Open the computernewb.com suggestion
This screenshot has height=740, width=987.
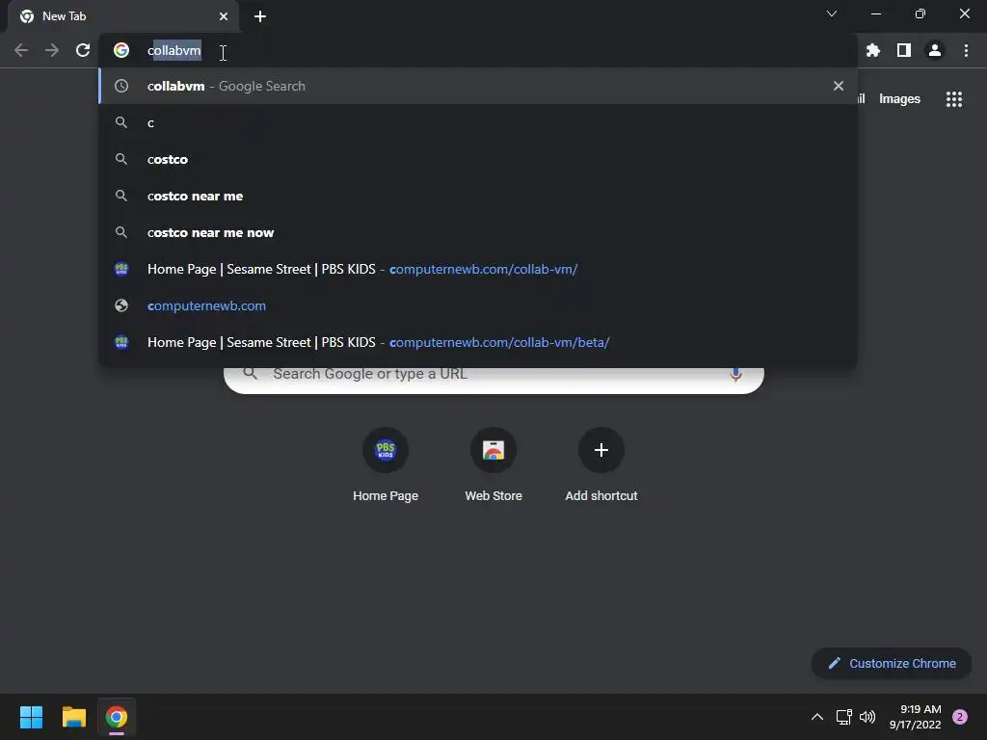478,305
